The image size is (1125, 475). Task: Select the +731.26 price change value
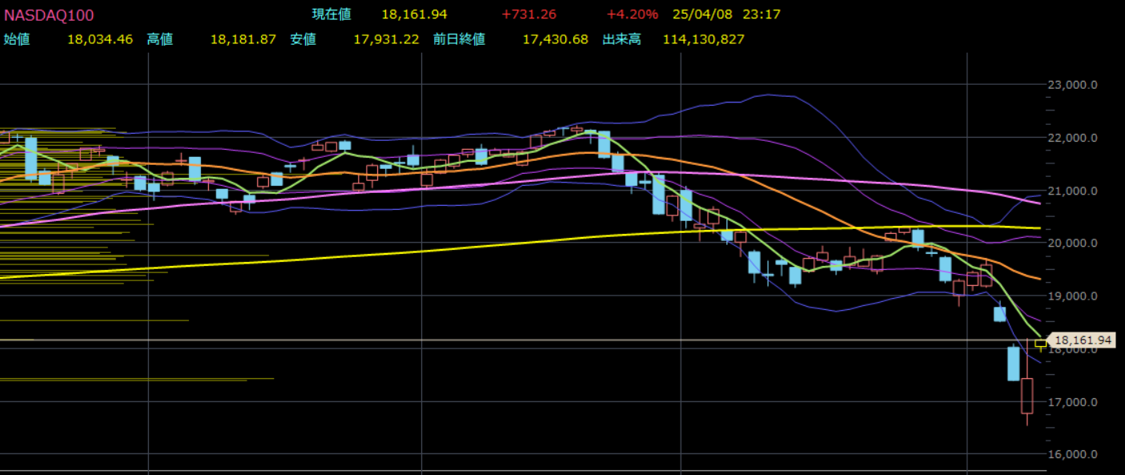[x=528, y=14]
